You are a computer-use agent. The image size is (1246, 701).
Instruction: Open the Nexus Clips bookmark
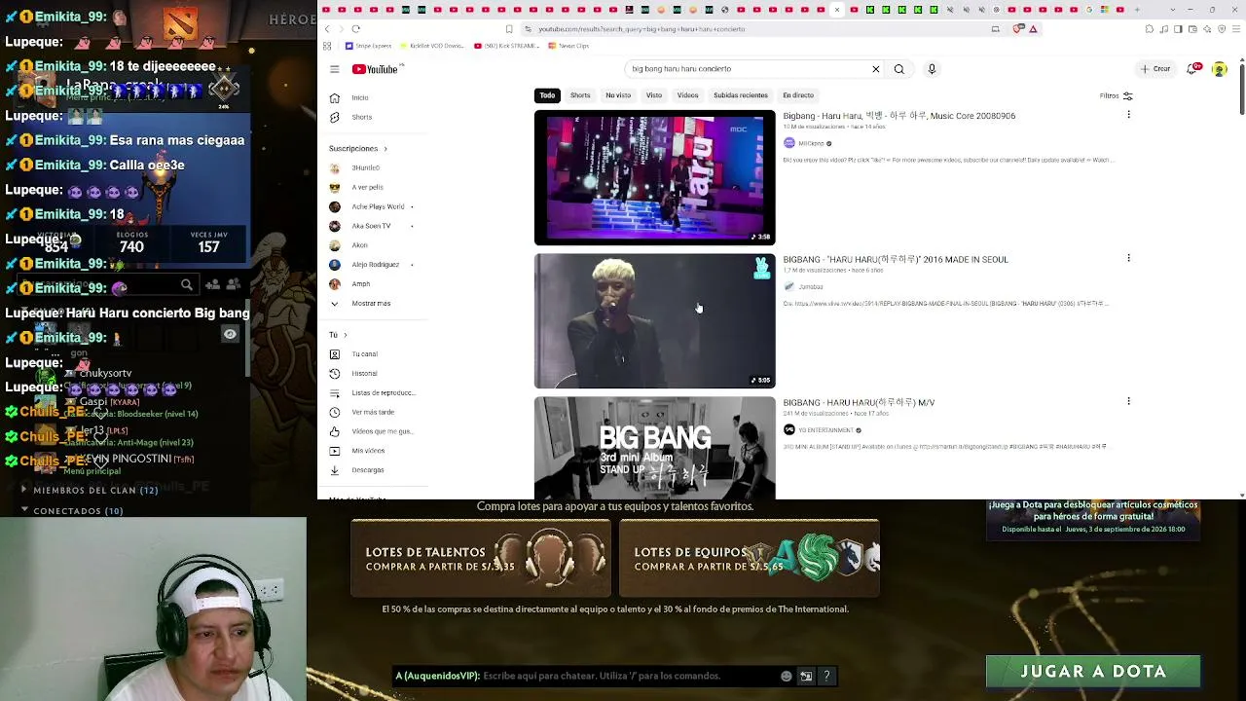(x=568, y=46)
